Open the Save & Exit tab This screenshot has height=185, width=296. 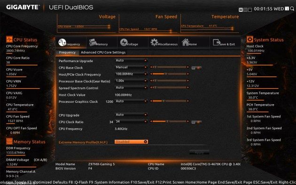click(225, 42)
